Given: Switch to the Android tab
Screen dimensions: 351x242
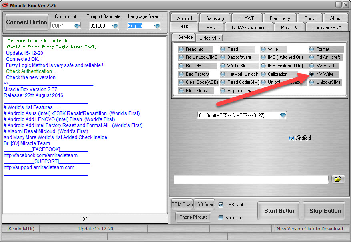Looking at the screenshot, I should [x=185, y=18].
